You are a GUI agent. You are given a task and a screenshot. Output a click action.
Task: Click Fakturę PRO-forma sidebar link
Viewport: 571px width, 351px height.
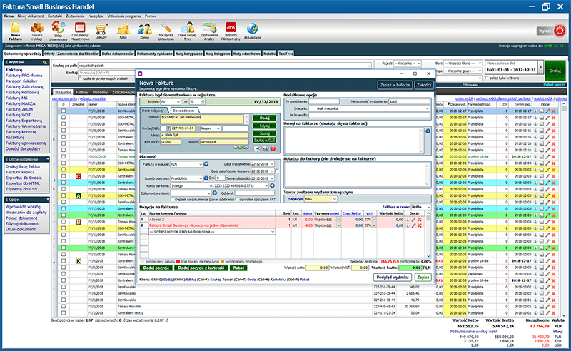24,76
